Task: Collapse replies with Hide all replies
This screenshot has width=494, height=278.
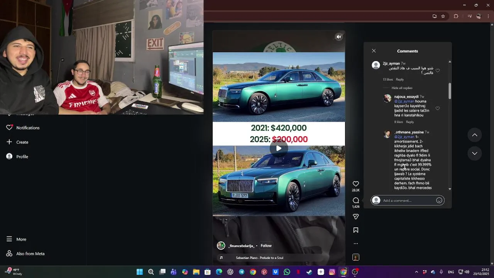Action: tap(402, 88)
